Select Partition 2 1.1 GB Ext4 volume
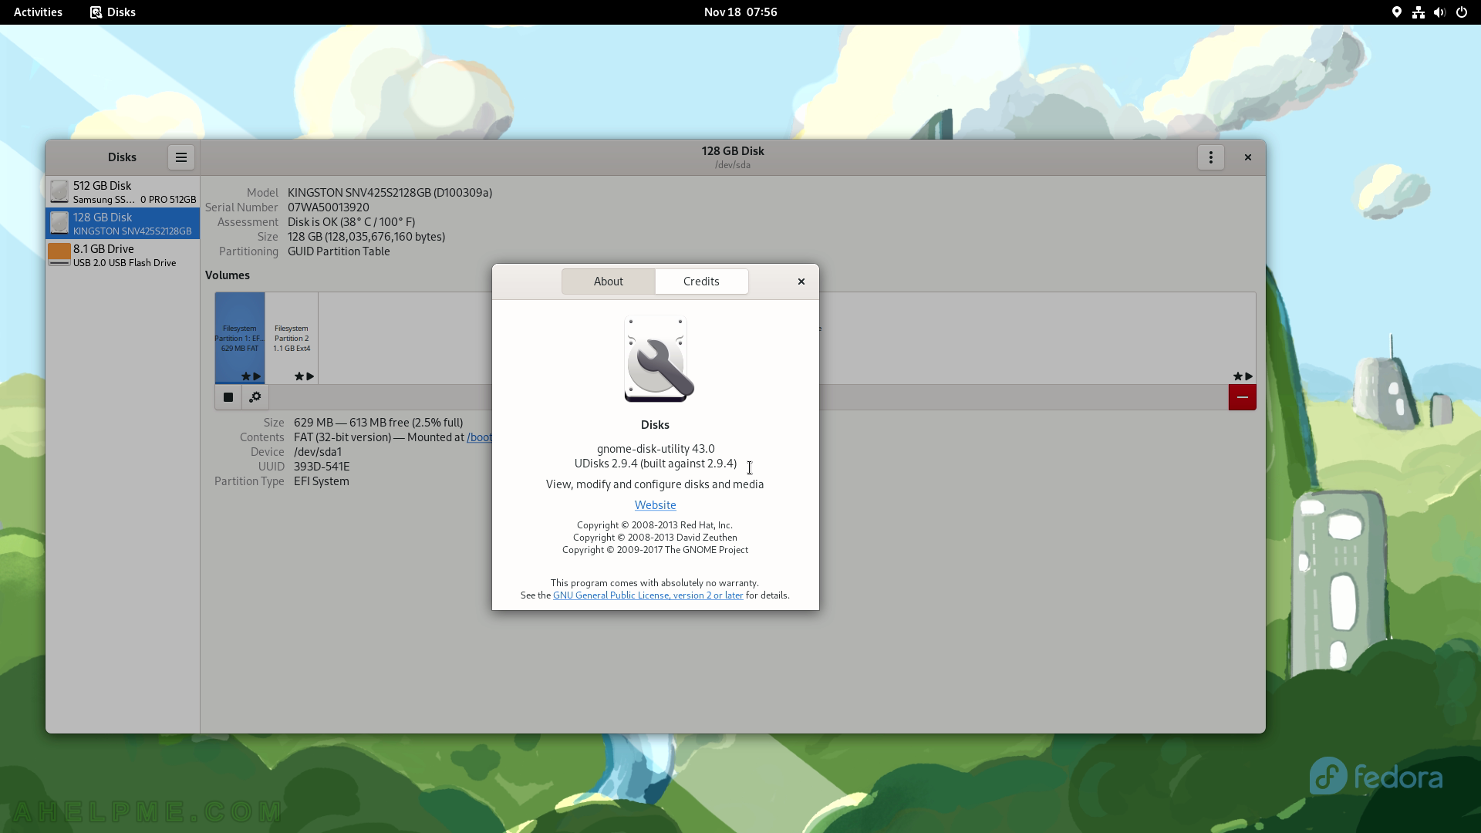The image size is (1481, 833). tap(292, 338)
